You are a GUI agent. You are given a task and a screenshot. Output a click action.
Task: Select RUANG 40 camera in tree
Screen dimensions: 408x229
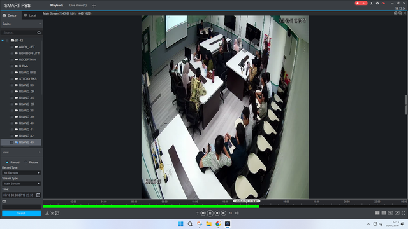click(x=26, y=123)
